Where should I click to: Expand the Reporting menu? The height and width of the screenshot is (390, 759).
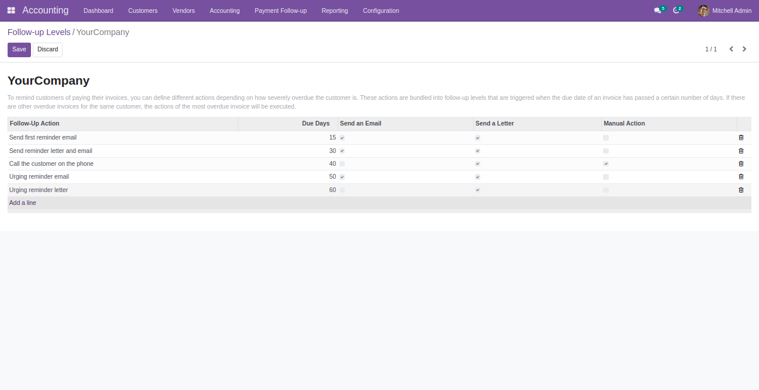tap(334, 11)
